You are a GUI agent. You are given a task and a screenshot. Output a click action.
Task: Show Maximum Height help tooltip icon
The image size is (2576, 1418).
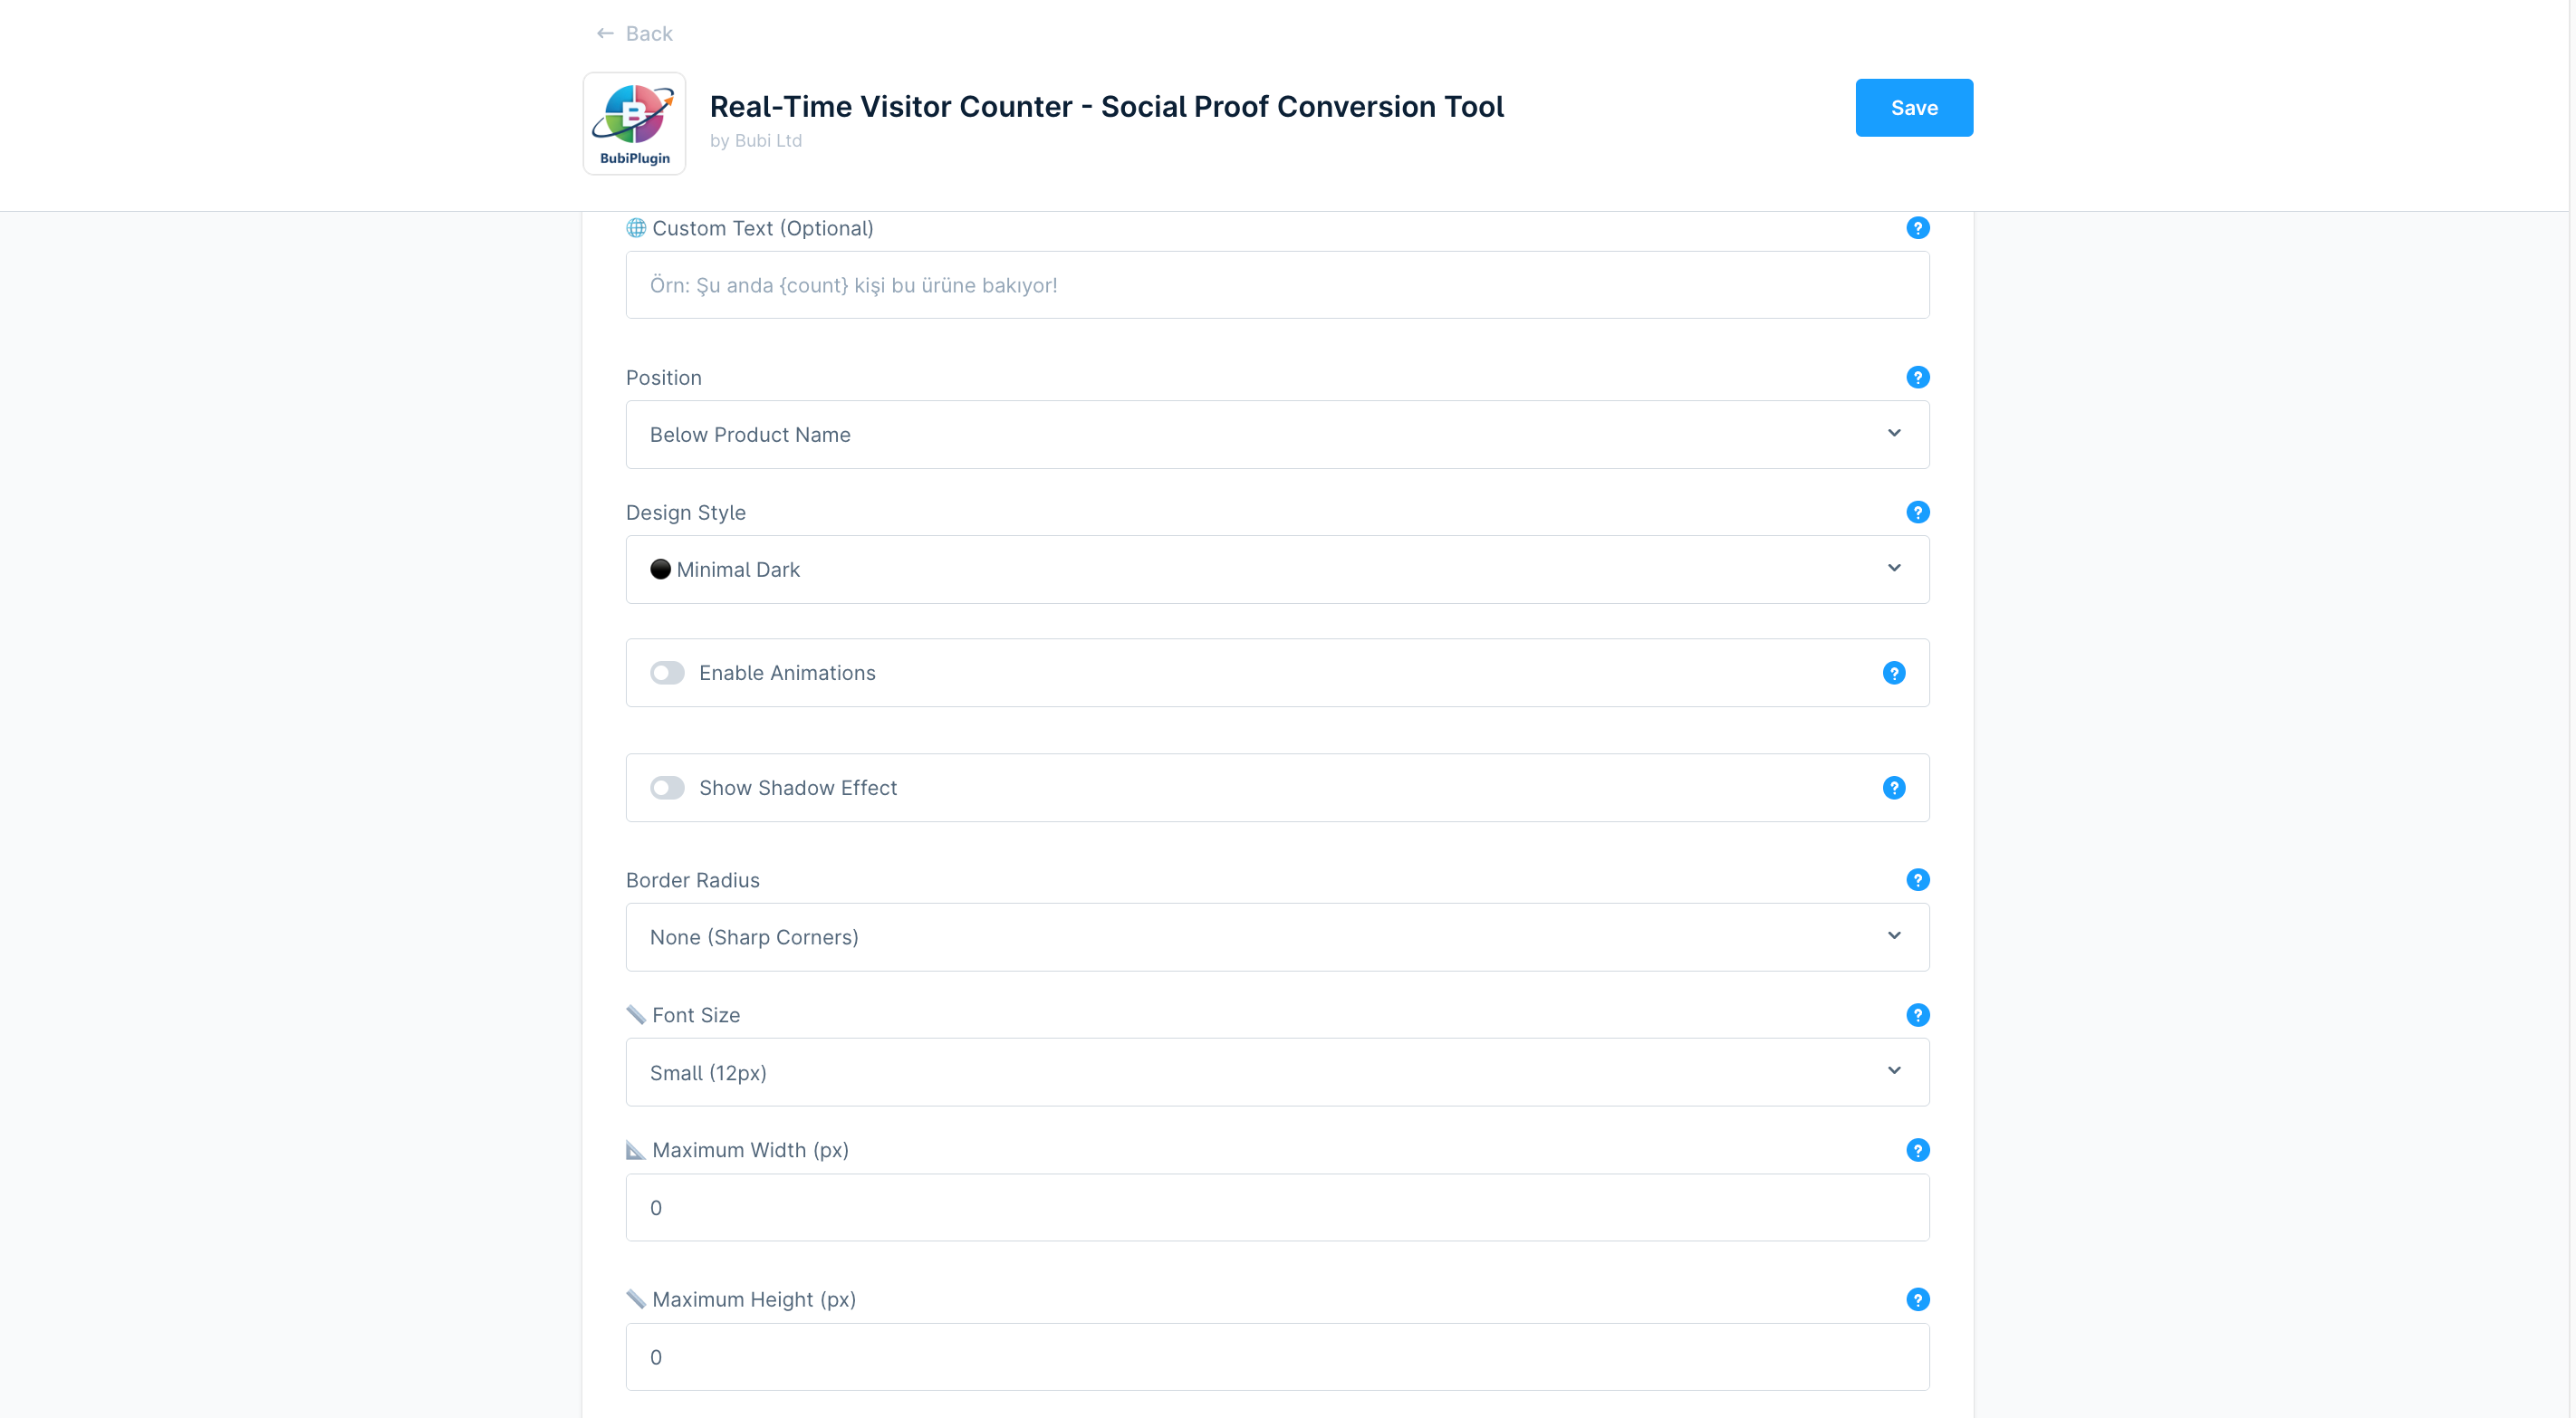point(1917,1299)
